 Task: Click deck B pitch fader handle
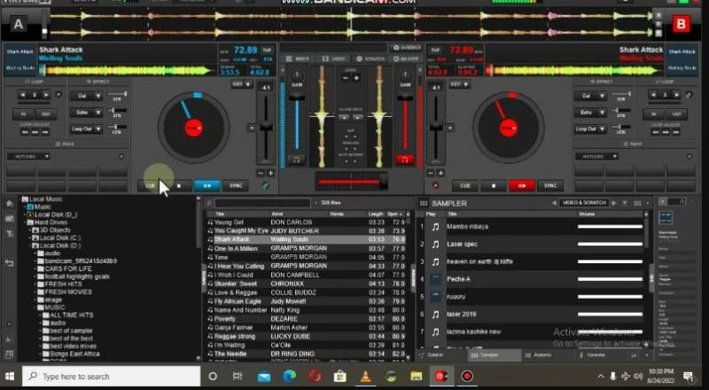click(x=435, y=128)
